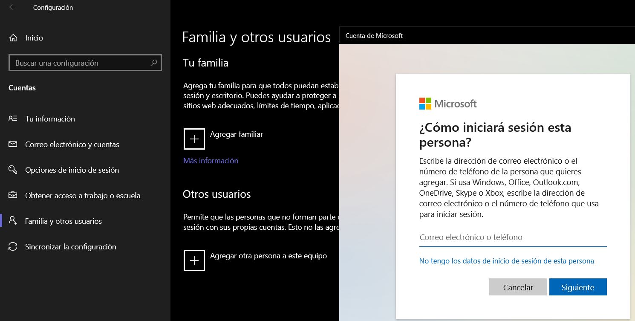Click the envelope icon for Correo electrónico
This screenshot has height=321, width=635.
tap(13, 145)
